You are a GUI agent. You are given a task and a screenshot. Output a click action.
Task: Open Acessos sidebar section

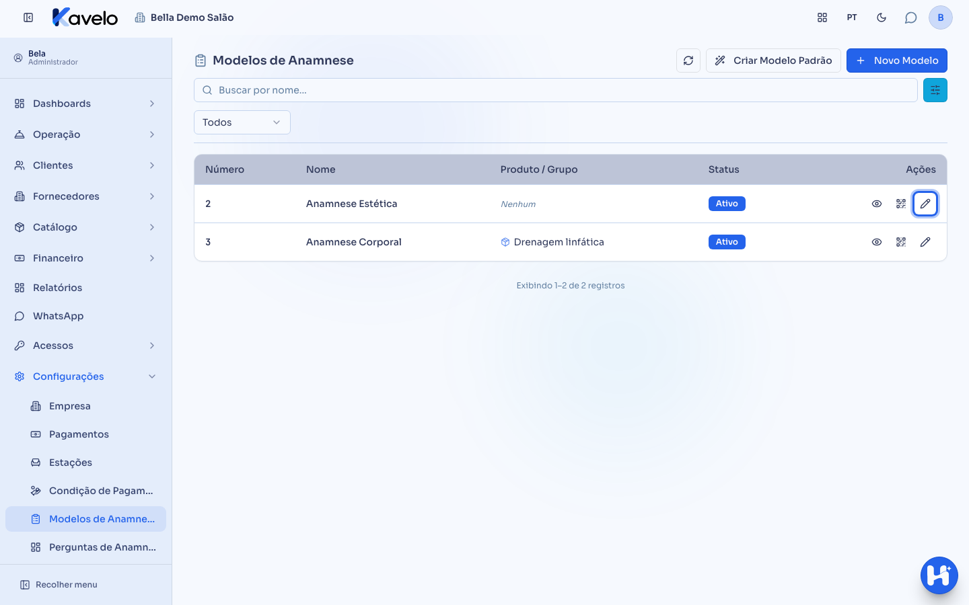click(85, 346)
